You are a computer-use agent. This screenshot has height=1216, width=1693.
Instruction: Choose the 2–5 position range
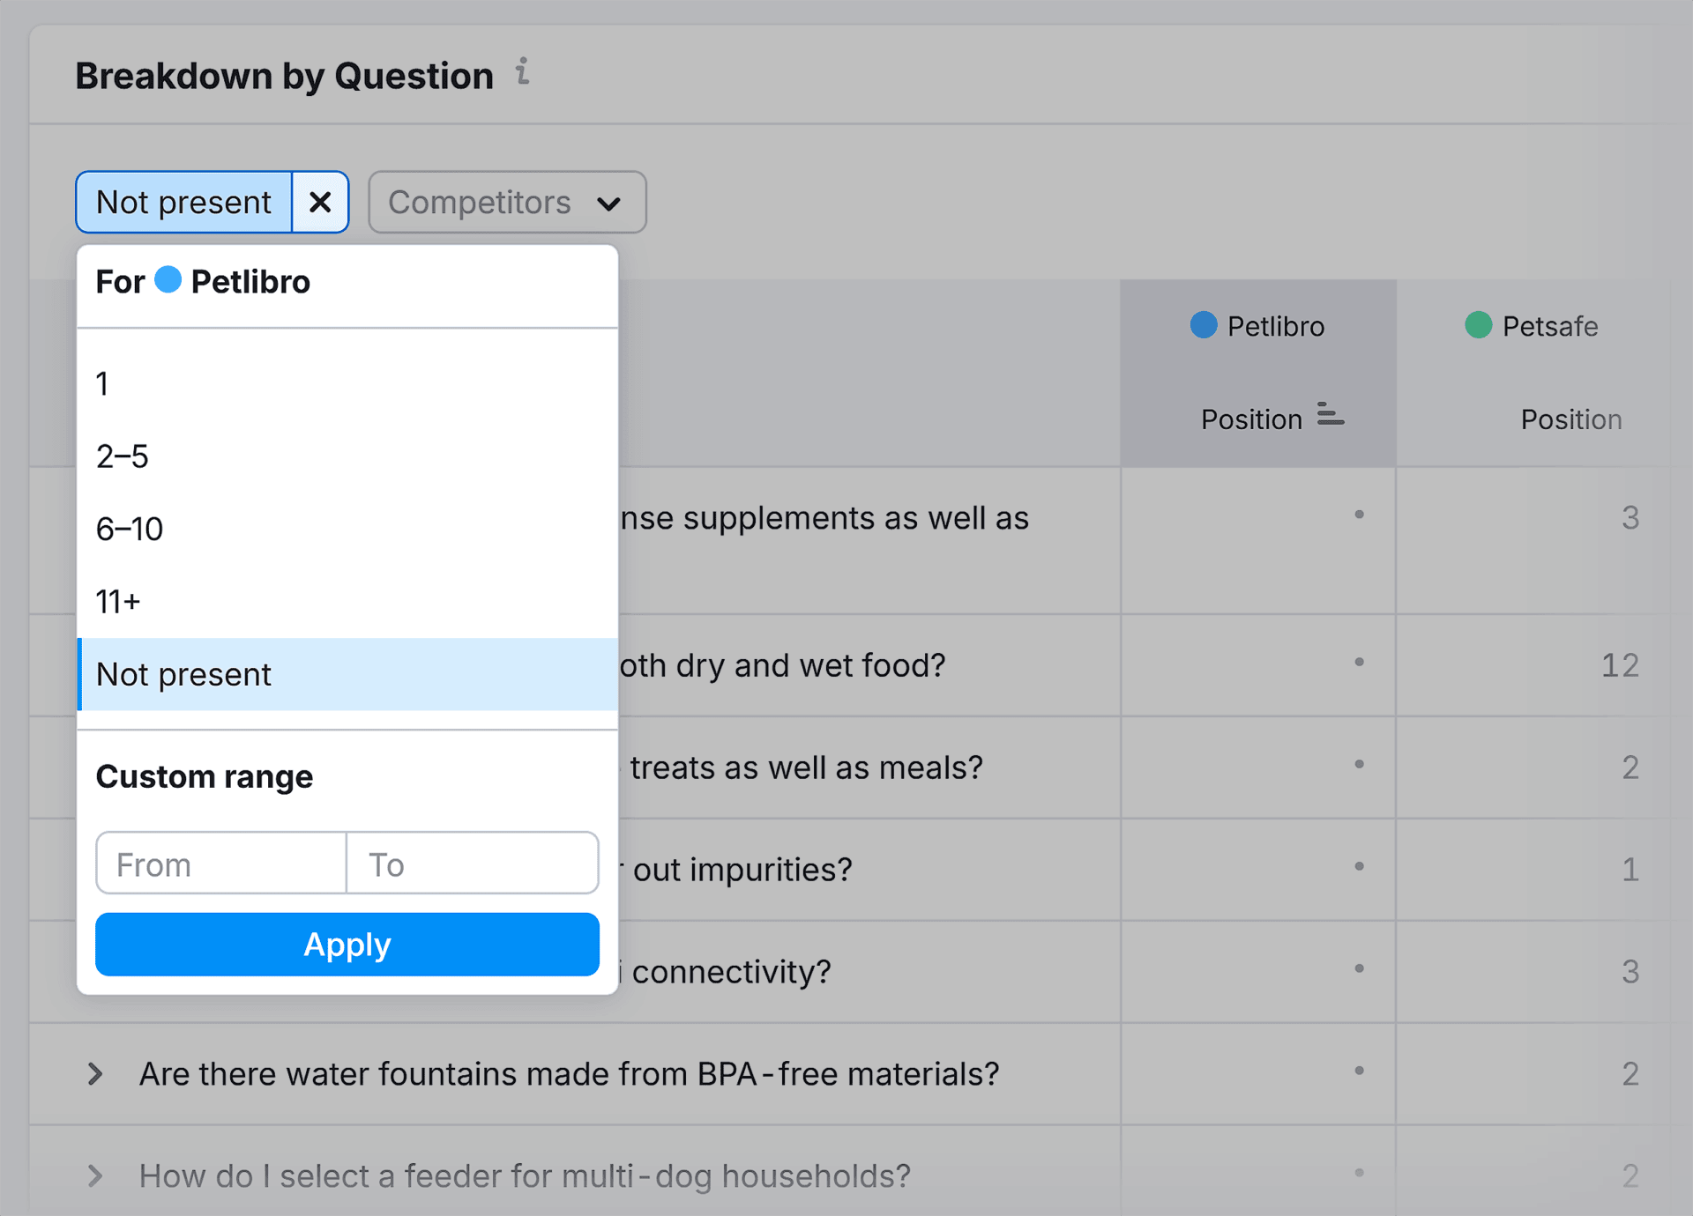(x=123, y=456)
